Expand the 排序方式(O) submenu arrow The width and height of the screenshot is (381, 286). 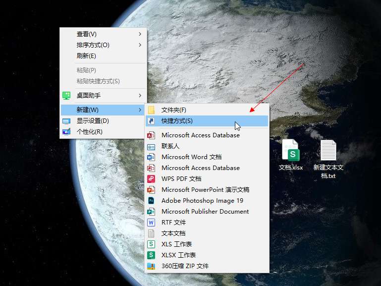tap(140, 45)
